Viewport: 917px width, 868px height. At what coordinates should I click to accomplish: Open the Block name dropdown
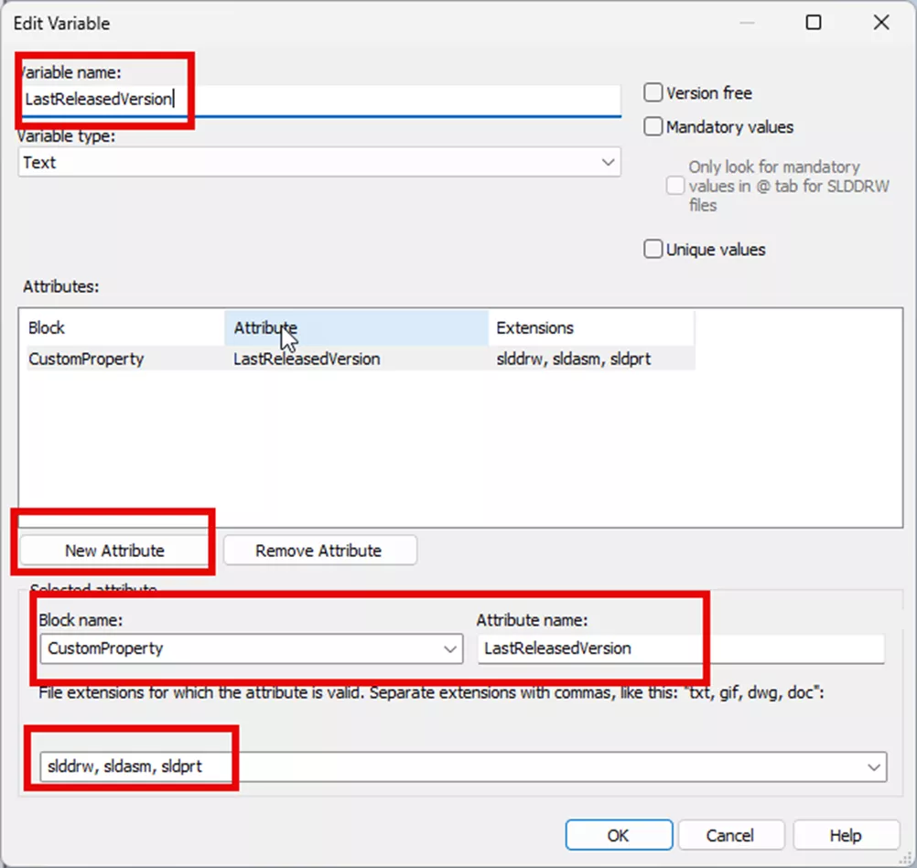pyautogui.click(x=448, y=648)
